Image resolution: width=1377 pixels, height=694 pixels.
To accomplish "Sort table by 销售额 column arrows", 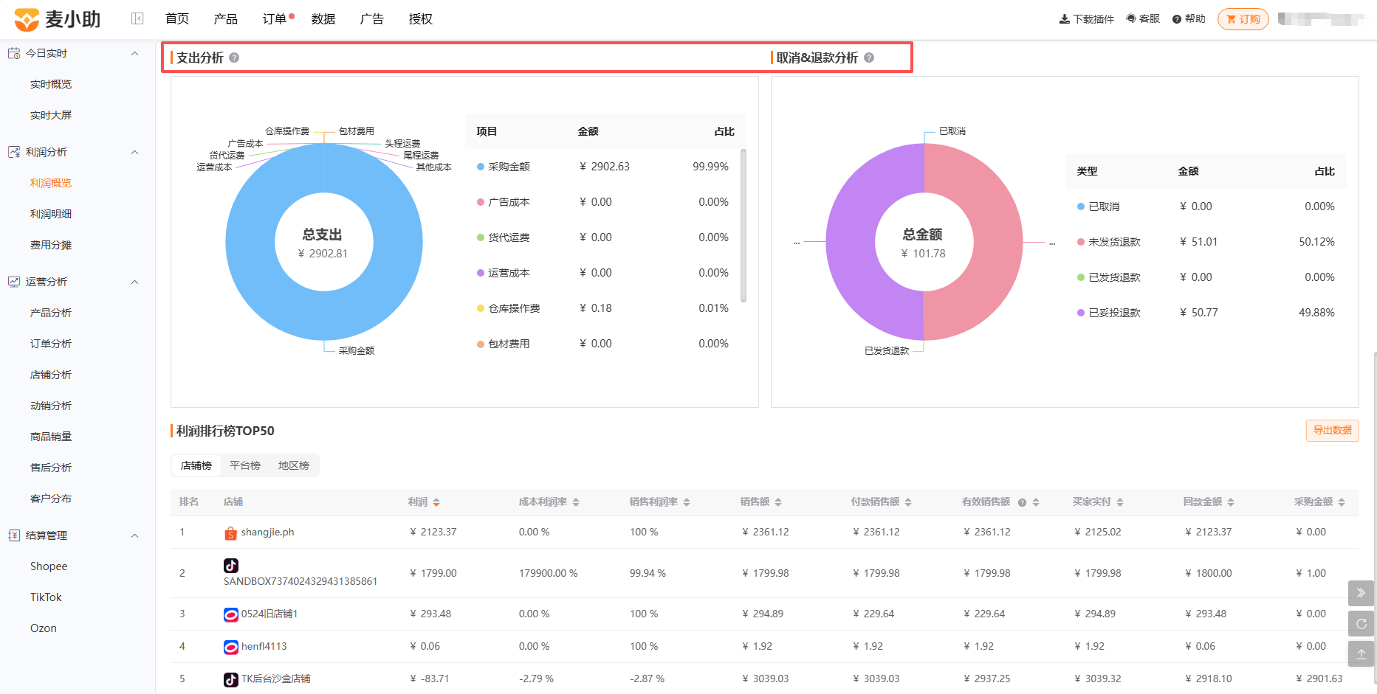I will click(778, 502).
